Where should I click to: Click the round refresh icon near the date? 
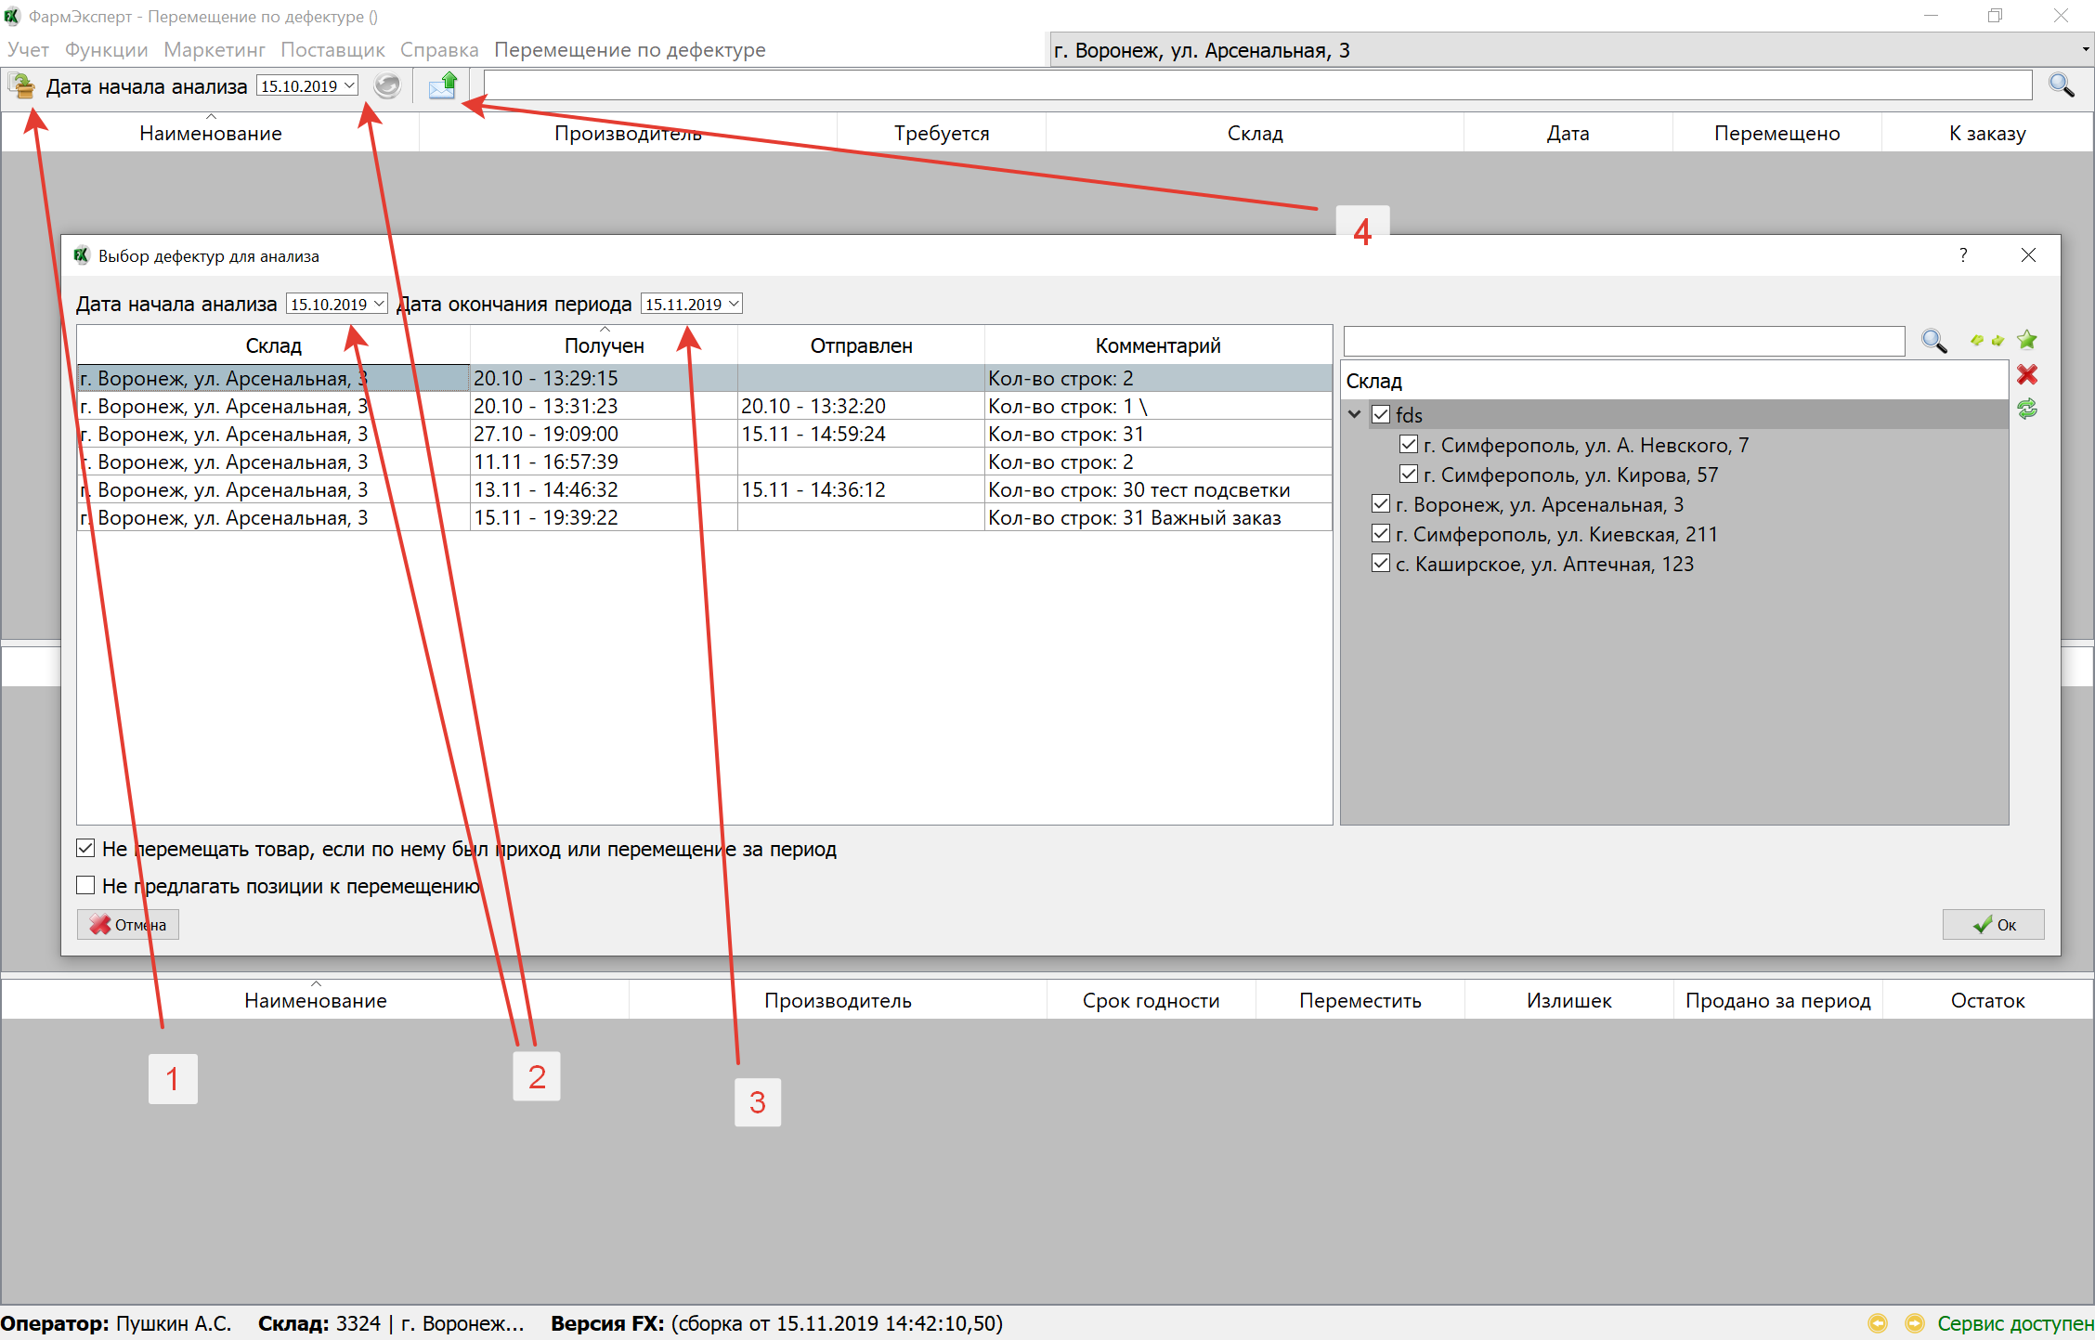pos(387,86)
